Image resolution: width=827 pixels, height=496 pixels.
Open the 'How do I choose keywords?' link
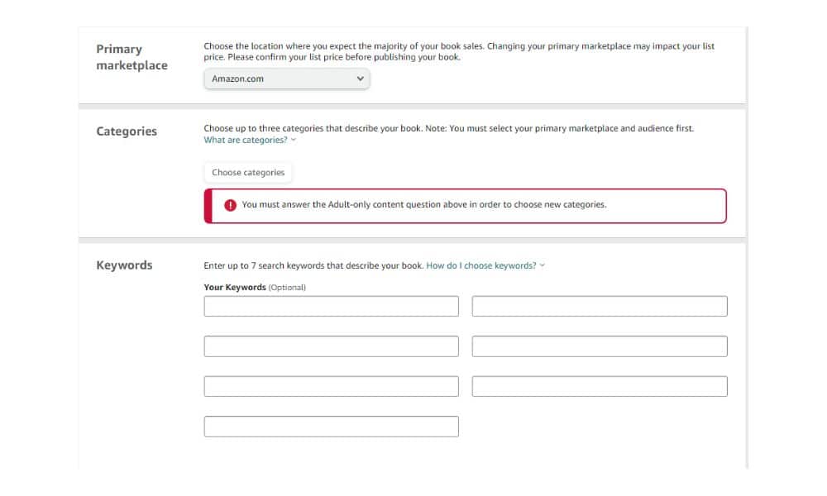[481, 265]
